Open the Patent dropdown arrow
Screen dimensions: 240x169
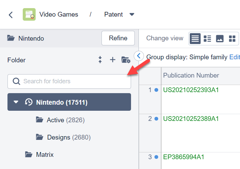(132, 15)
